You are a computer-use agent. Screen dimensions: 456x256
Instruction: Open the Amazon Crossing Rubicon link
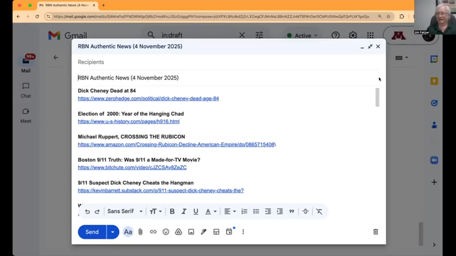(177, 144)
